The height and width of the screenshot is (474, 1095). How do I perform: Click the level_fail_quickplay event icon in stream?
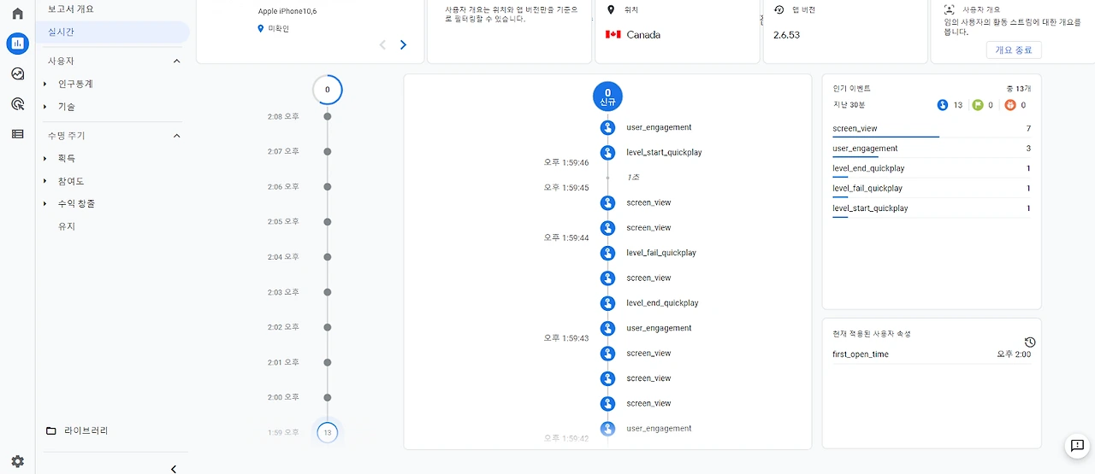(607, 253)
